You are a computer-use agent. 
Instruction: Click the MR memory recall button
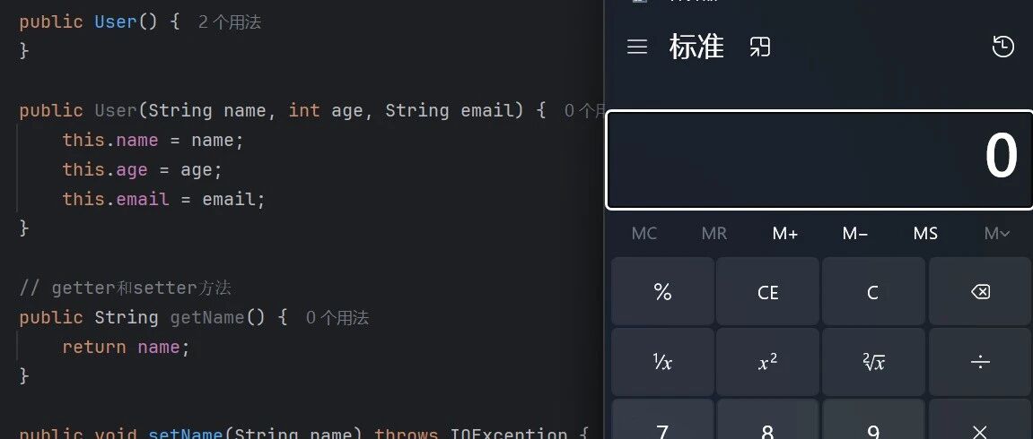(x=714, y=233)
